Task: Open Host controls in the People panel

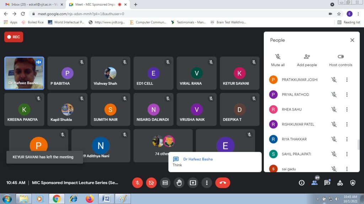Action: pyautogui.click(x=341, y=60)
